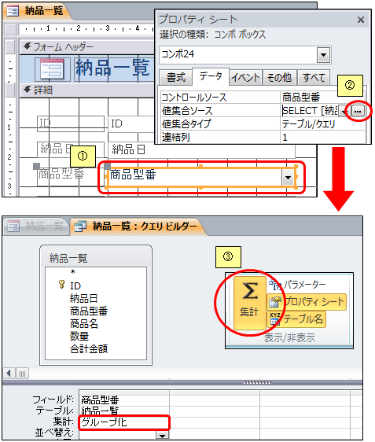The width and height of the screenshot is (375, 442).
Task: Open the すべて tab
Action: 314,78
